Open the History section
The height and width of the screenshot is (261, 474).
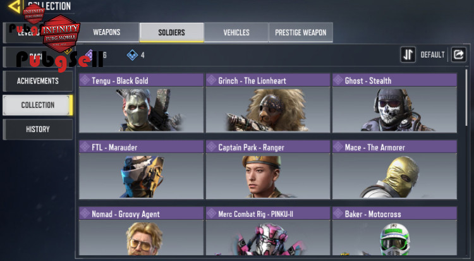(x=38, y=130)
